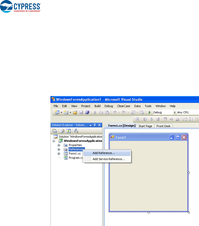Click Form1's right-middle resize handle
The height and width of the screenshot is (226, 199).
[x=189, y=172]
